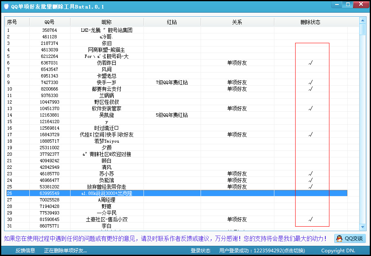The height and width of the screenshot is (256, 371).
Task: Click the 关系 column header
Action: point(237,22)
